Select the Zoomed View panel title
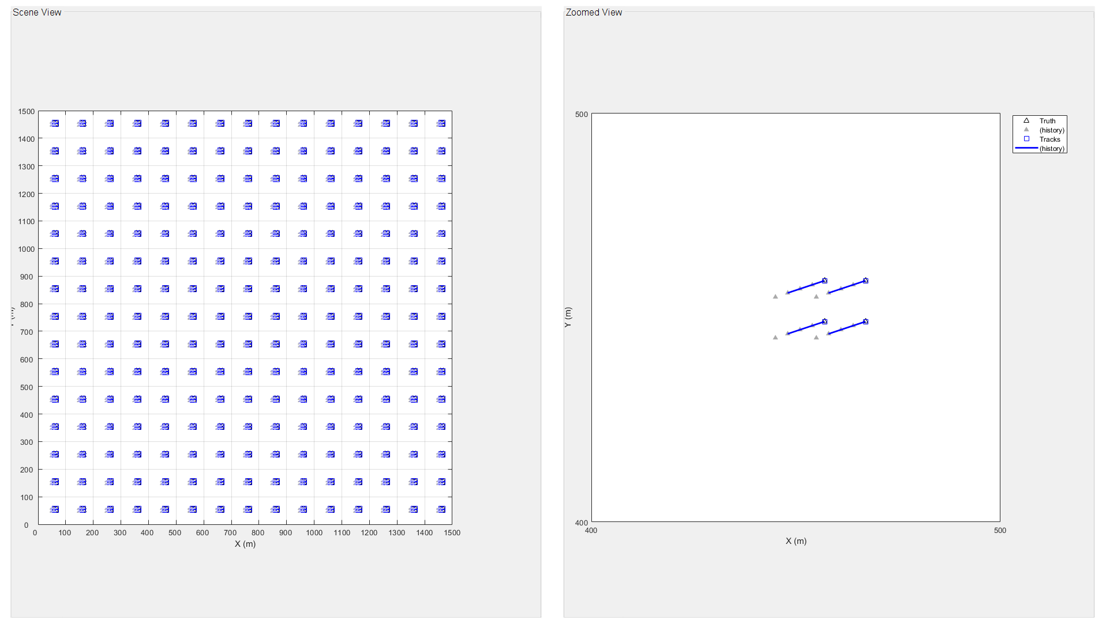1106x624 pixels. [x=594, y=12]
